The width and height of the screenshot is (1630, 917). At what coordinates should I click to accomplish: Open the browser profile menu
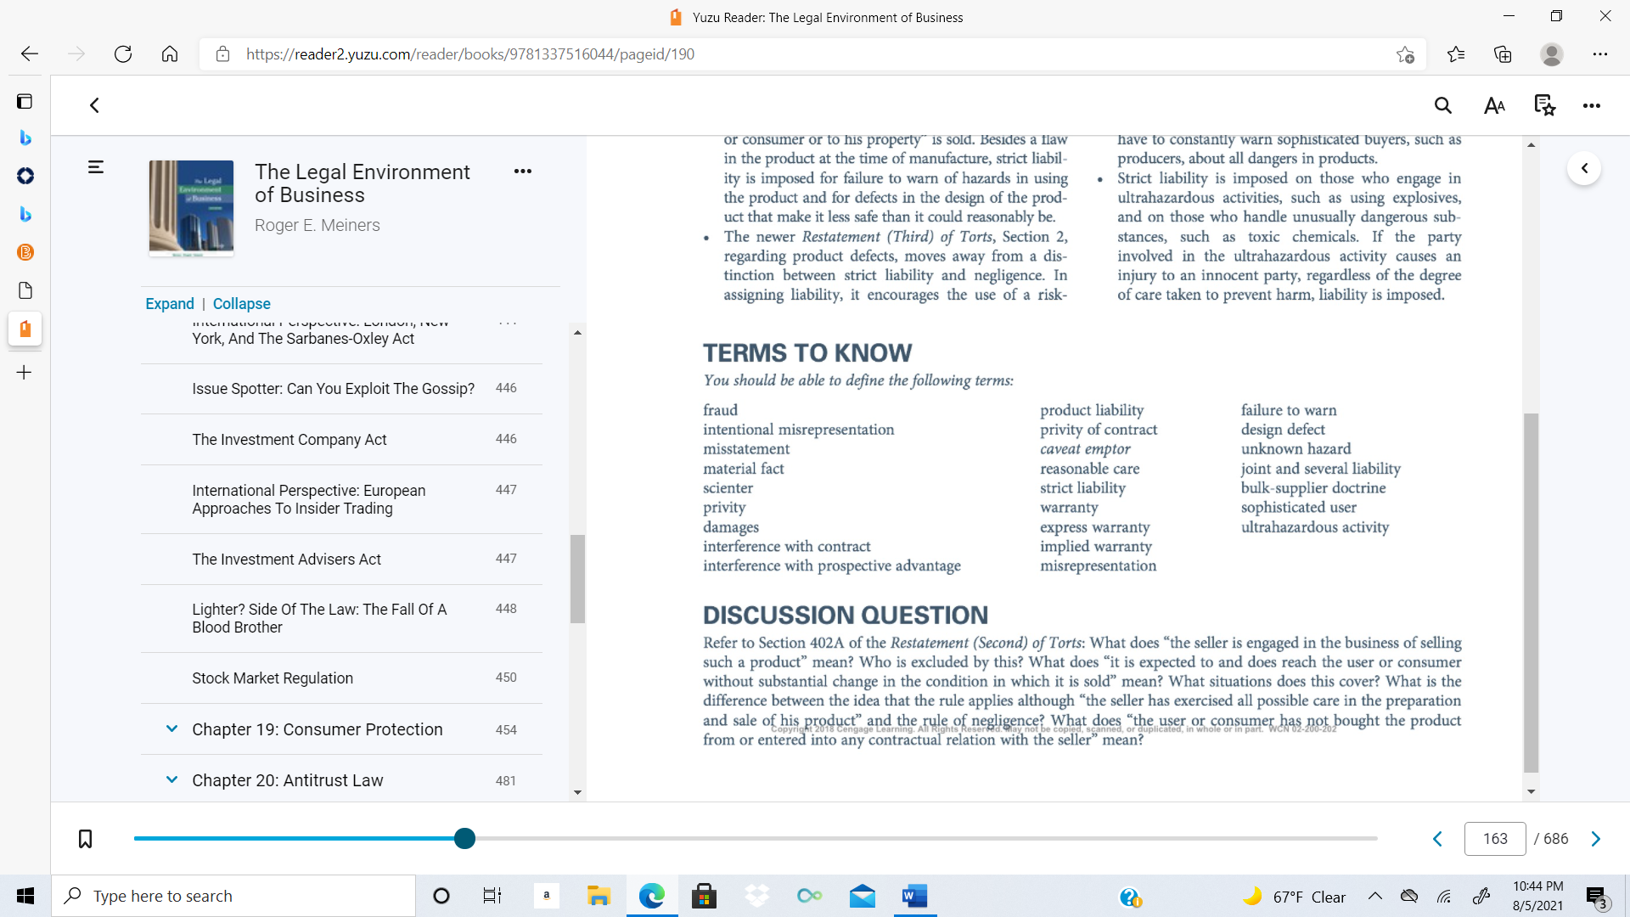pyautogui.click(x=1552, y=54)
